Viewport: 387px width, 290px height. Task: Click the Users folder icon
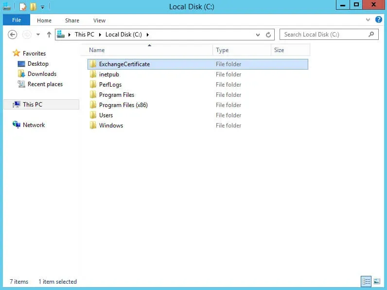tap(93, 115)
